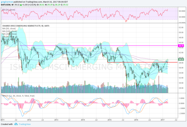Click the green 39.32 last-price tag

[x=181, y=59]
